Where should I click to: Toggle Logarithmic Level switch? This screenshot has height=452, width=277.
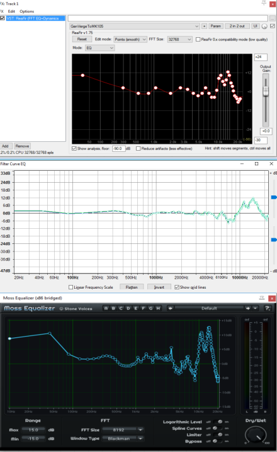click(x=218, y=422)
